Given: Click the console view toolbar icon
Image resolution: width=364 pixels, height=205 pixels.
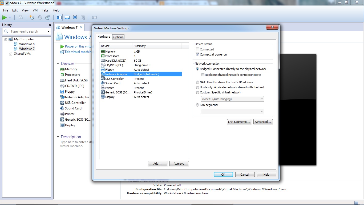Looking at the screenshot, I should pos(95,17).
